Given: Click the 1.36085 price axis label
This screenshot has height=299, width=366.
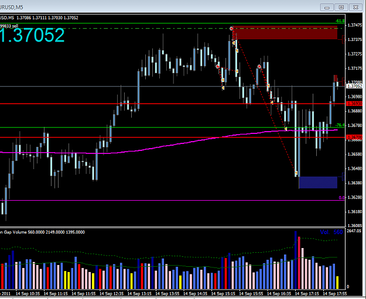Looking at the screenshot, I should point(355,225).
